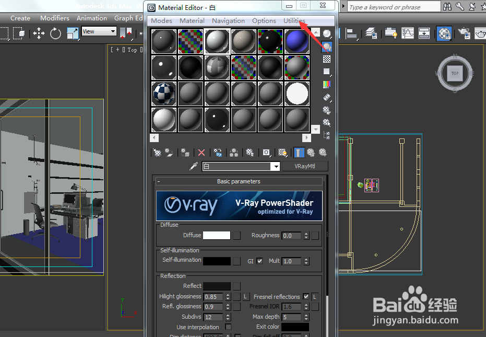Select the Scale tool in main toolbar
The image size is (486, 337).
(x=73, y=33)
